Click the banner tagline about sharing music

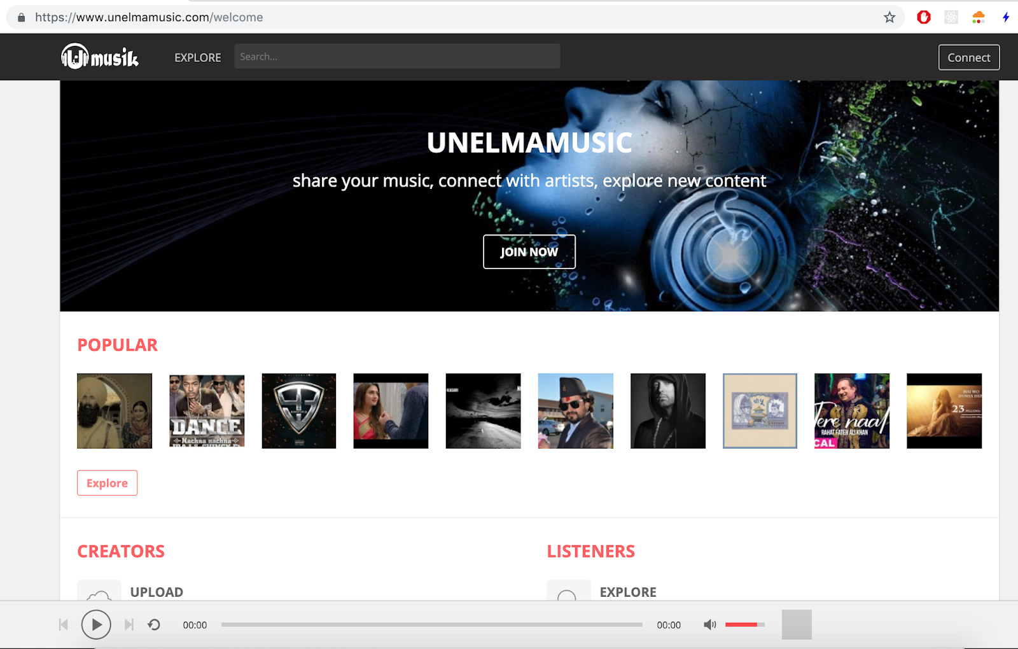click(529, 181)
